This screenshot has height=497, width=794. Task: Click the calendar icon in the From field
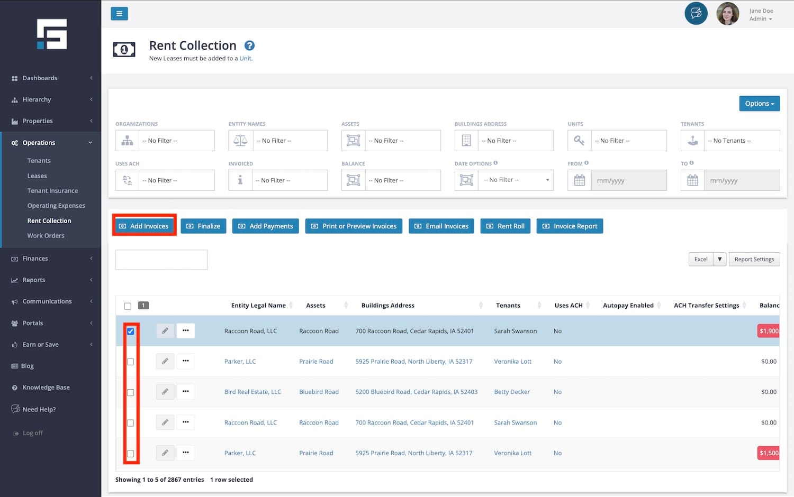[580, 180]
